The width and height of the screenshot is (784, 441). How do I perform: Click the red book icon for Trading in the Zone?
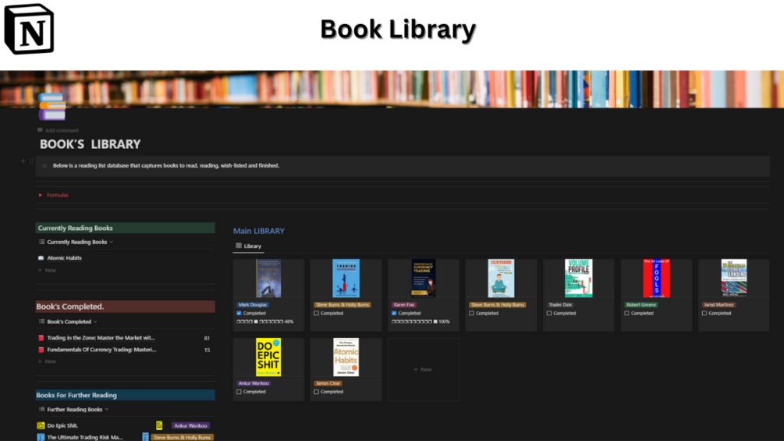(x=41, y=338)
